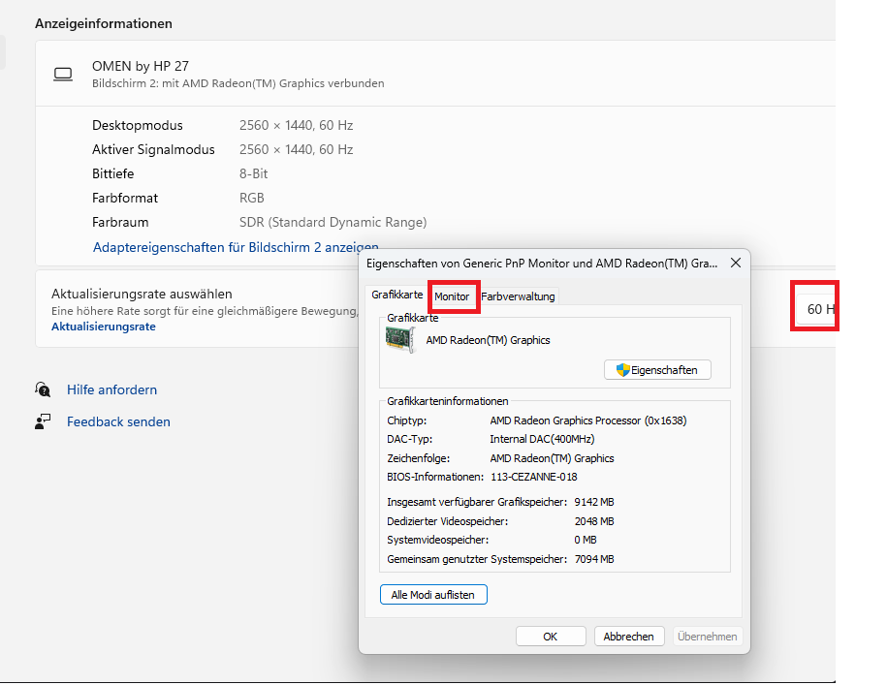Image resolution: width=887 pixels, height=685 pixels.
Task: Click the Farbformat value RGB
Action: [252, 199]
